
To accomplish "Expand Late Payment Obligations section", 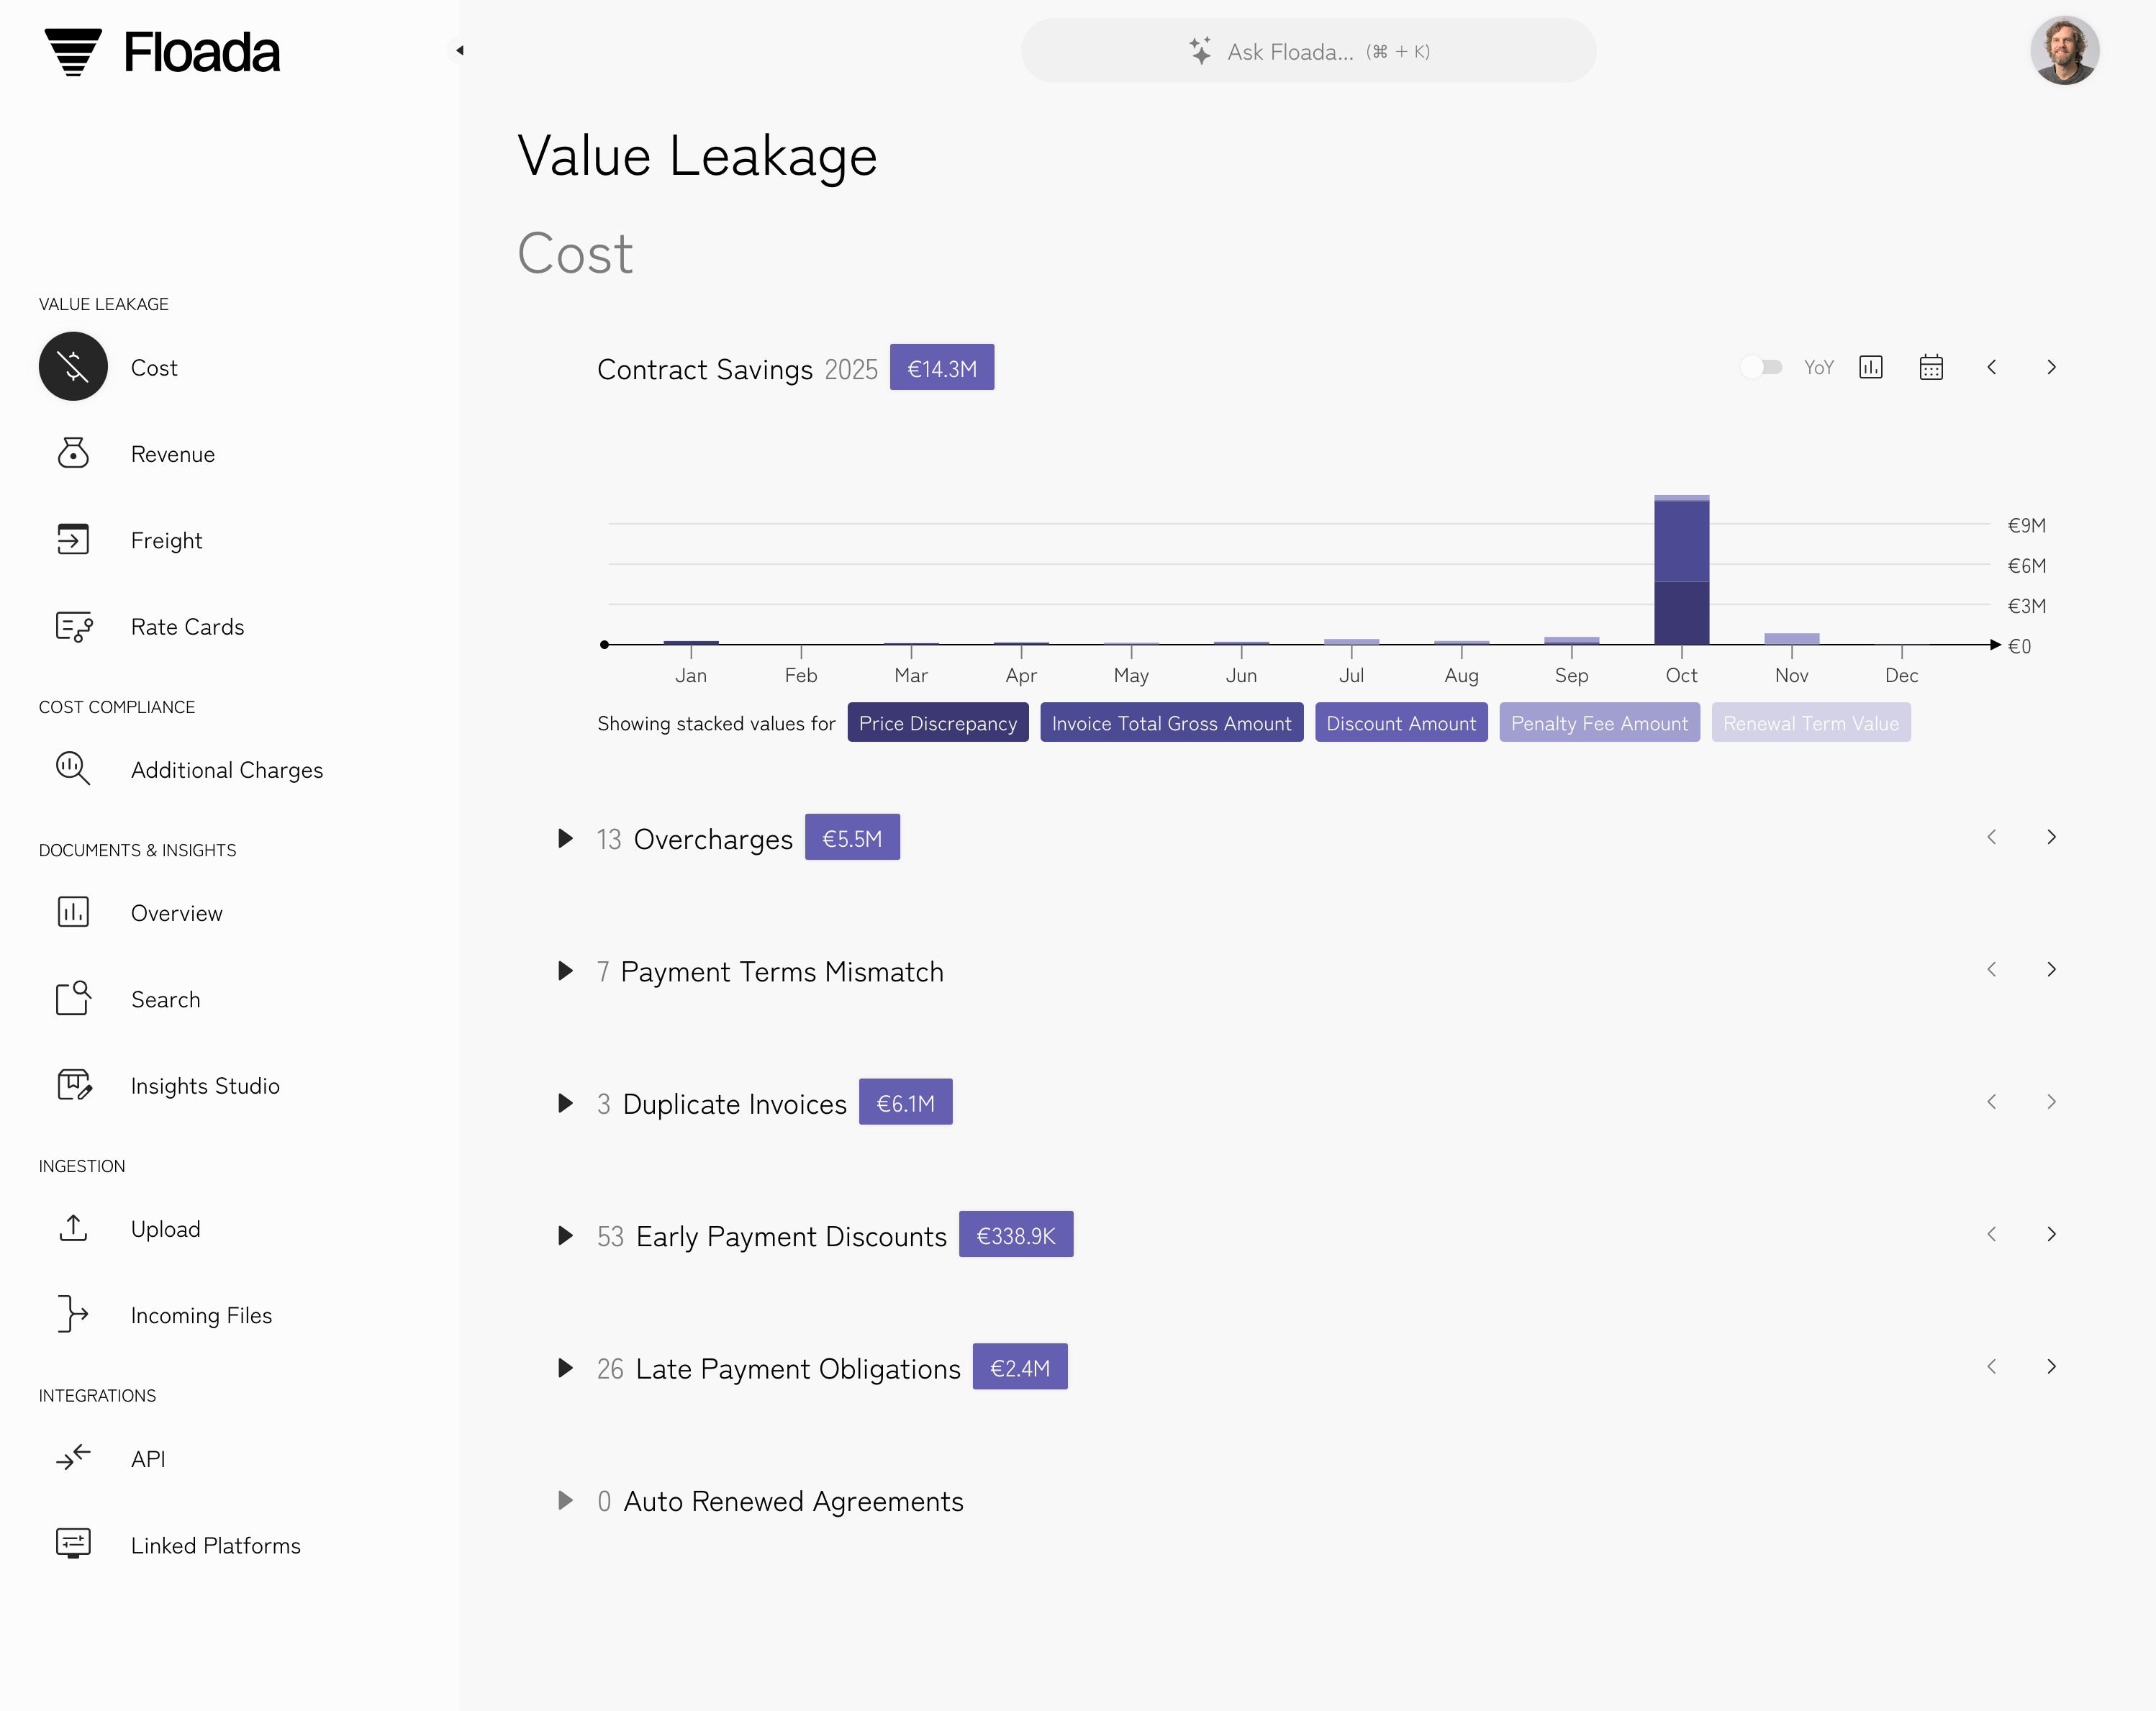I will coord(565,1367).
